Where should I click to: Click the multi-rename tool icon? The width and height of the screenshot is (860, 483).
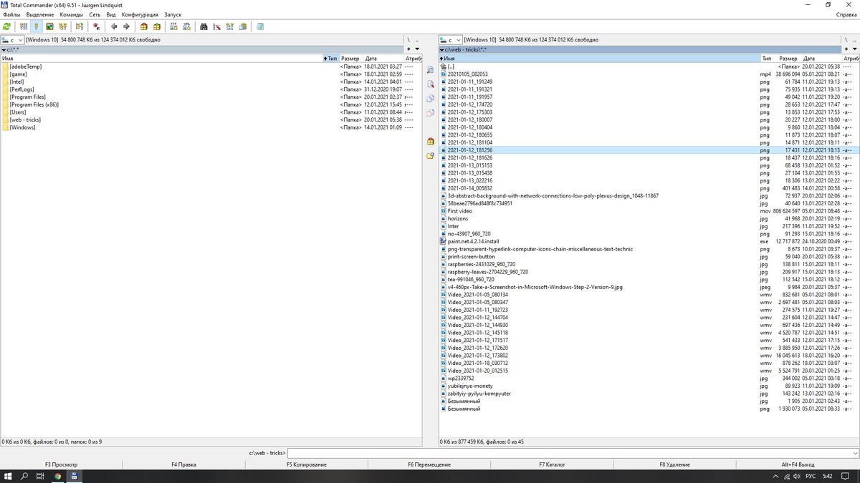216,26
